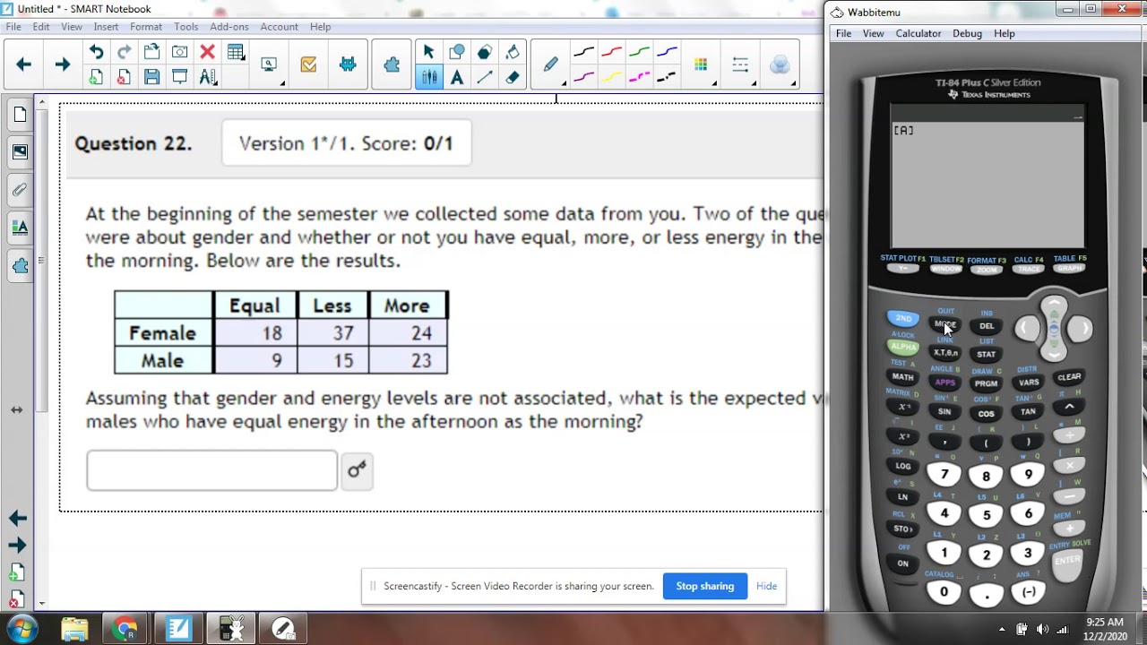Viewport: 1147px width, 645px height.
Task: Save the file with the floppy icon
Action: tap(151, 77)
